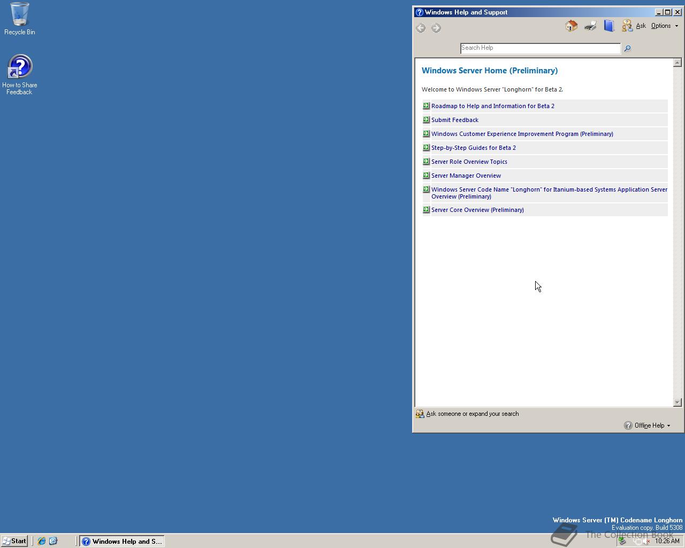Viewport: 685px width, 548px height.
Task: Open Roadmap to Help and Information for Beta 2
Action: click(493, 106)
